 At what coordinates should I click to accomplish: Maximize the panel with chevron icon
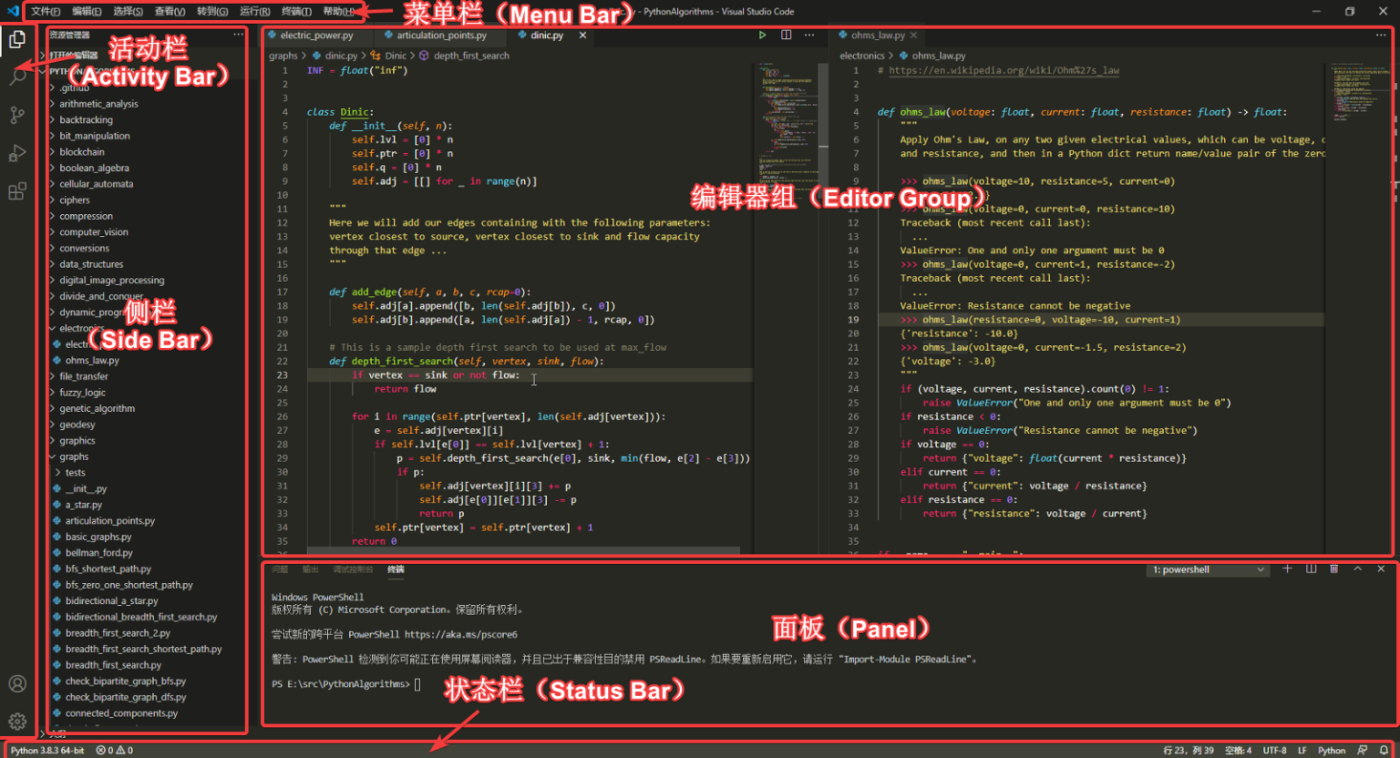click(1358, 568)
